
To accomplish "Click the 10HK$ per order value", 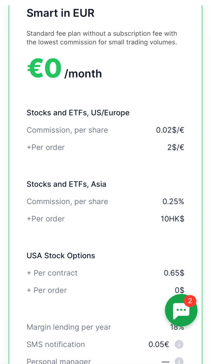I will point(173,219).
